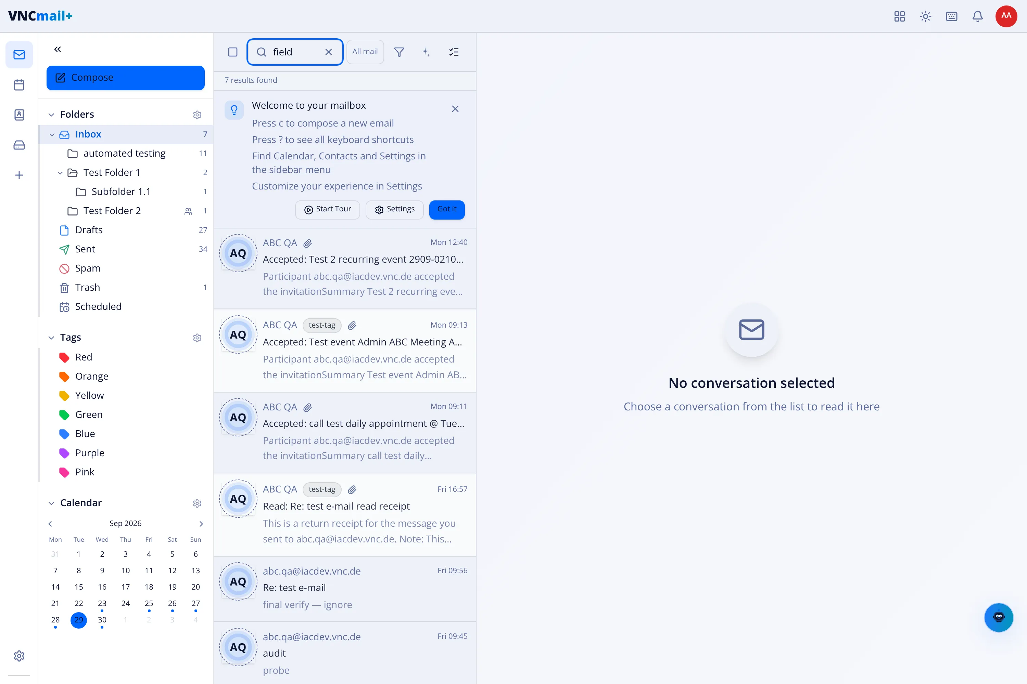Dismiss the Welcome to your mailbox banner
This screenshot has width=1027, height=684.
coord(455,109)
